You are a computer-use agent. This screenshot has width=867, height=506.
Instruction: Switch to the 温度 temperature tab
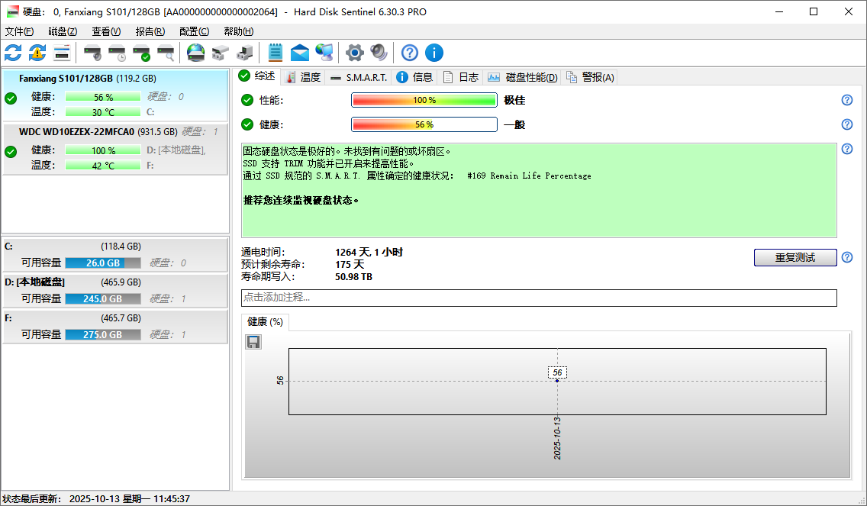[303, 77]
